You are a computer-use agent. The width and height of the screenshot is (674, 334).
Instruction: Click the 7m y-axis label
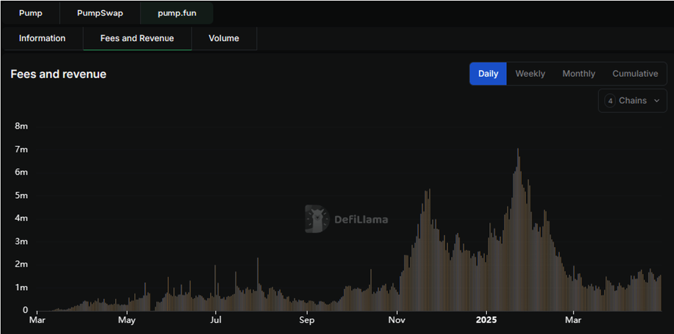[x=22, y=149]
